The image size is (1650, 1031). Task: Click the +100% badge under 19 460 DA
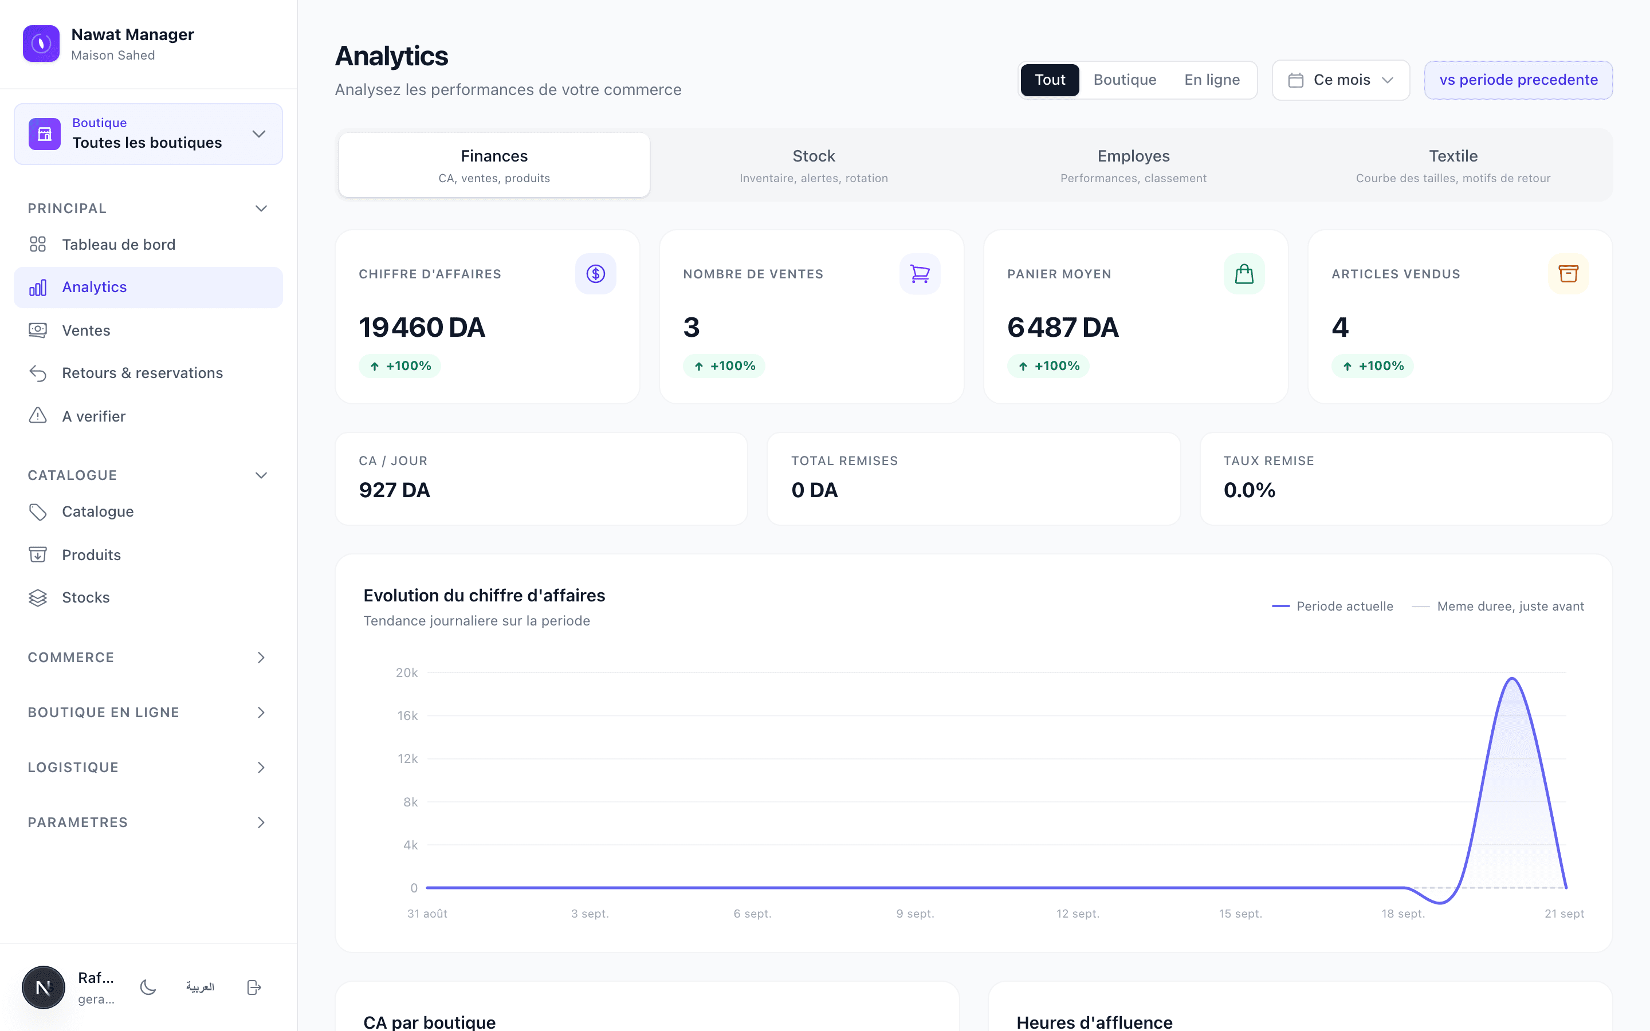[399, 366]
